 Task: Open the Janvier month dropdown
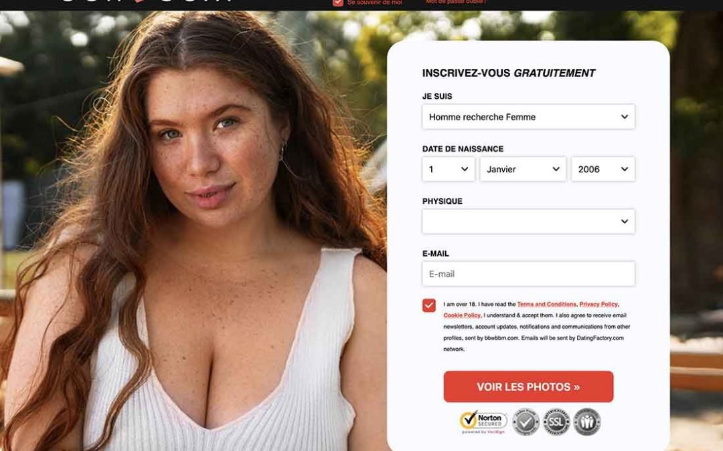click(x=523, y=169)
